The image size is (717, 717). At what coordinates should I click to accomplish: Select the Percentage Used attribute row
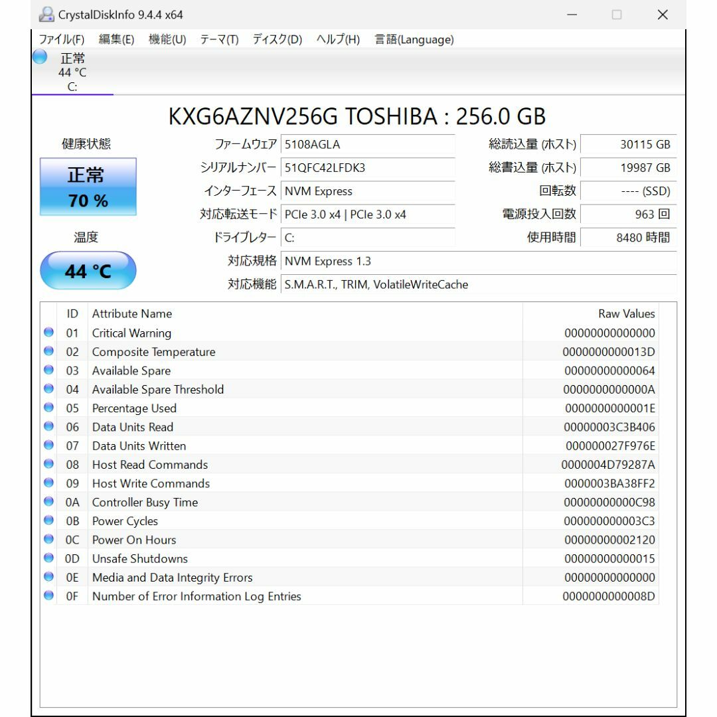coord(350,408)
